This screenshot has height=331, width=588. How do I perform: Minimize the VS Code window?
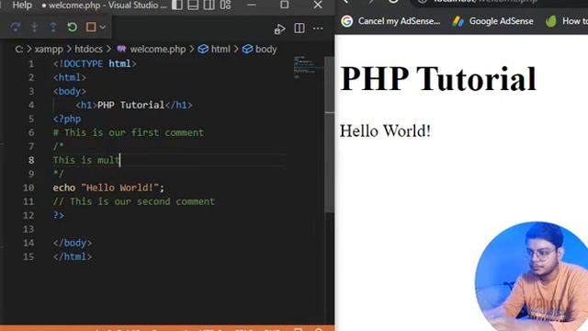pyautogui.click(x=252, y=5)
